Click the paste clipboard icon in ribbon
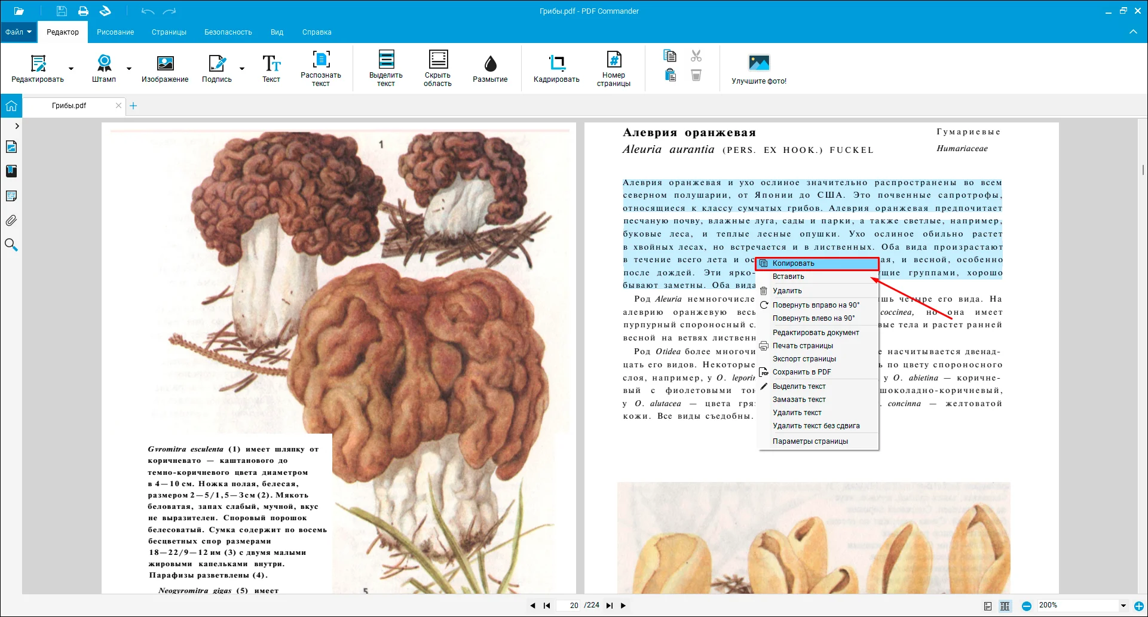 pos(670,75)
